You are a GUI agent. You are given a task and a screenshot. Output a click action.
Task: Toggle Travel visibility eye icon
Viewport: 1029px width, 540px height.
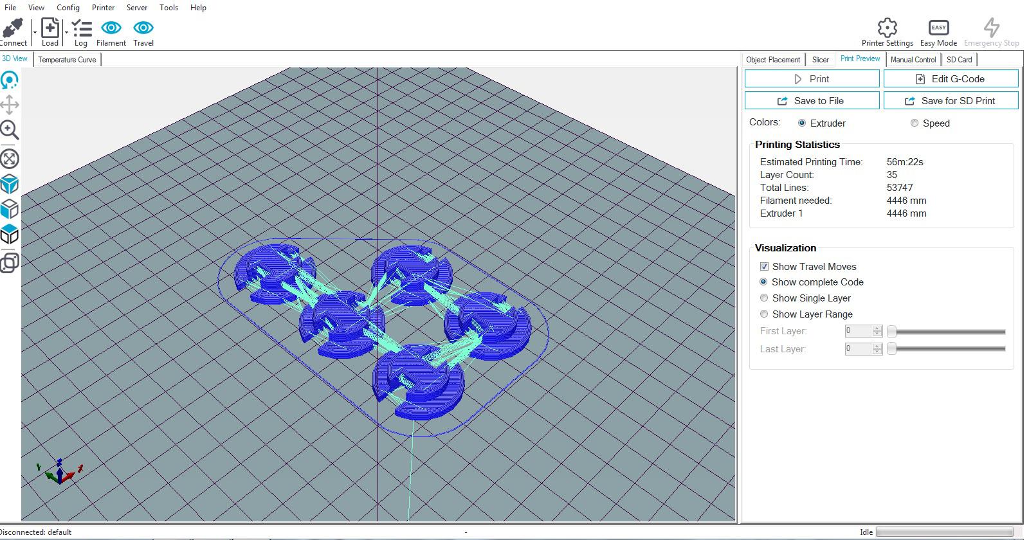tap(143, 28)
